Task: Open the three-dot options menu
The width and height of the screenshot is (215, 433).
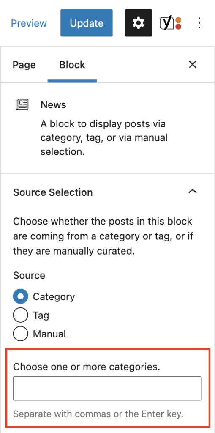Action: point(199,23)
